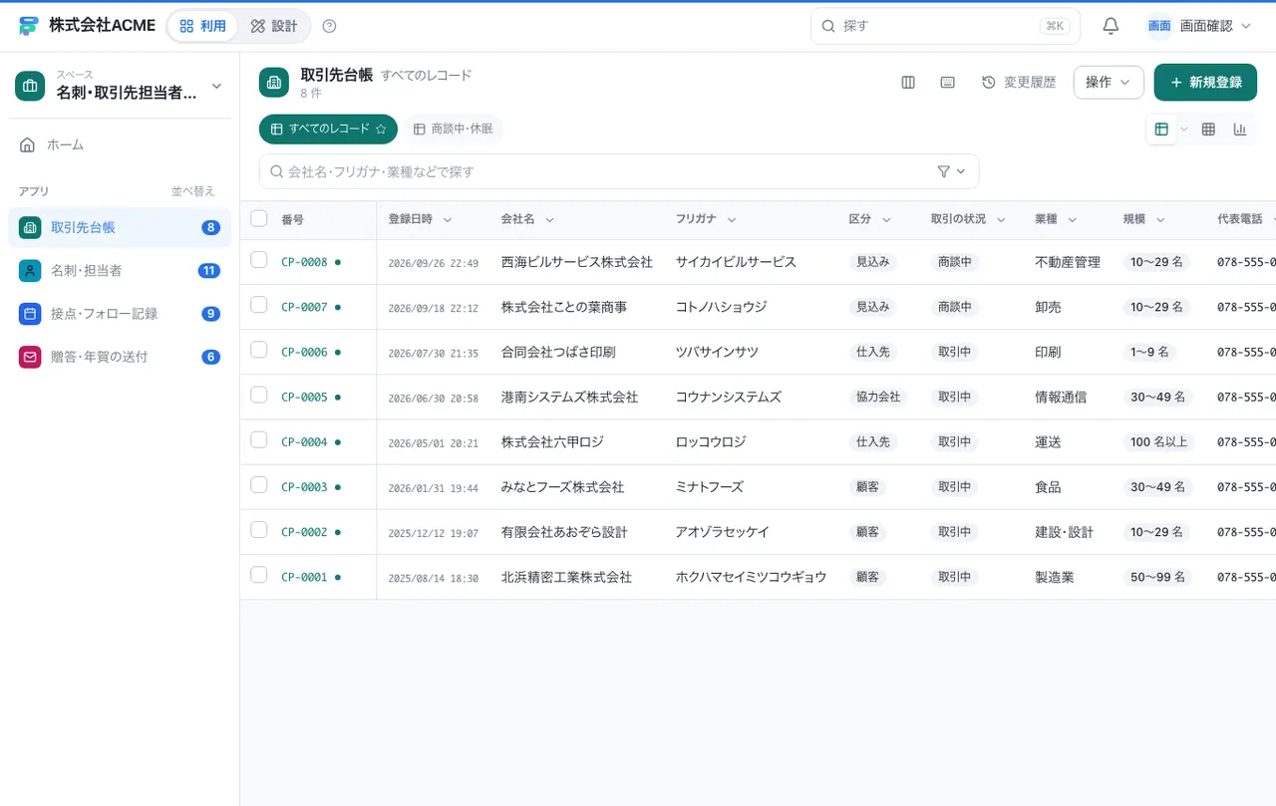Click the global 探す search field
The width and height of the screenshot is (1276, 806).
pyautogui.click(x=945, y=26)
